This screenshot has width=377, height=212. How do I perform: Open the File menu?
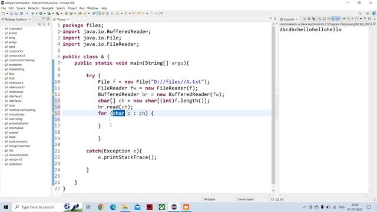tap(4, 8)
